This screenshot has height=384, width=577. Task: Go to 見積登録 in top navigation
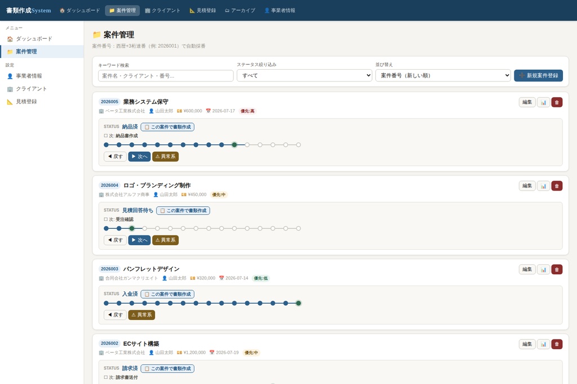coord(202,10)
